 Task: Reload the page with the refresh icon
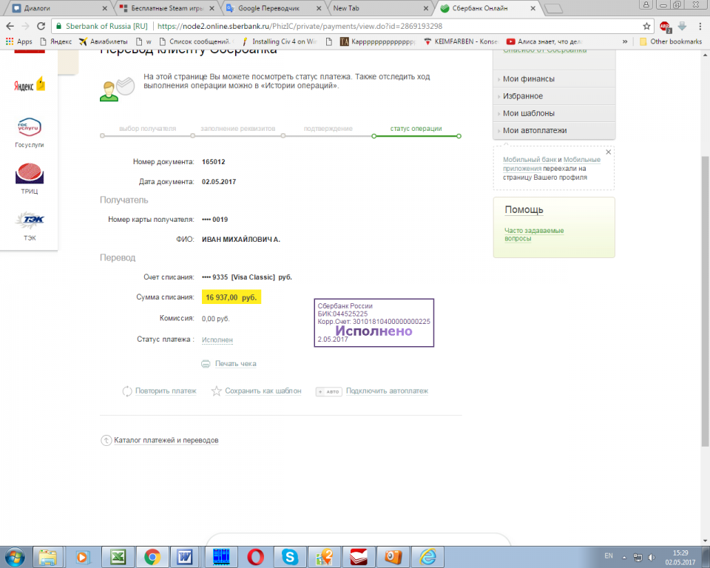41,27
